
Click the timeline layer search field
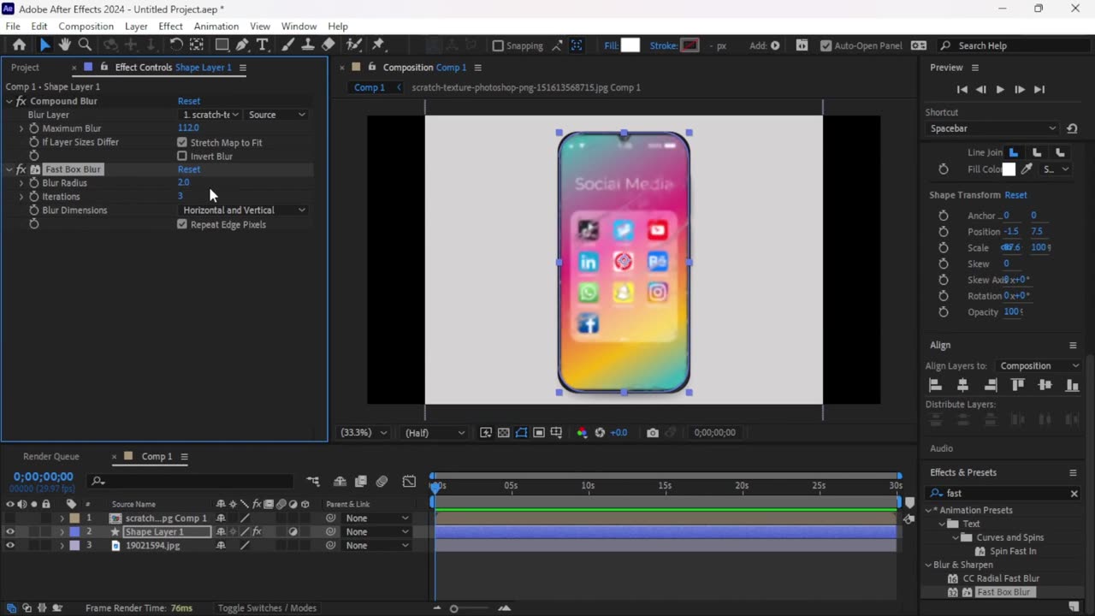click(190, 482)
